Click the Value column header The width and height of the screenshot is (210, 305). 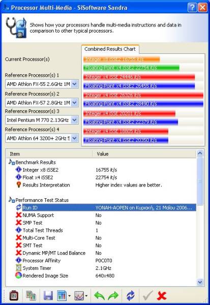pos(144,154)
